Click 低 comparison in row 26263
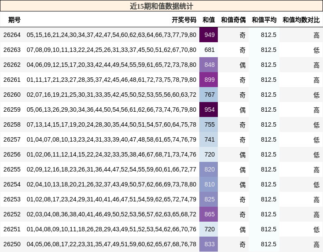 click(316, 50)
